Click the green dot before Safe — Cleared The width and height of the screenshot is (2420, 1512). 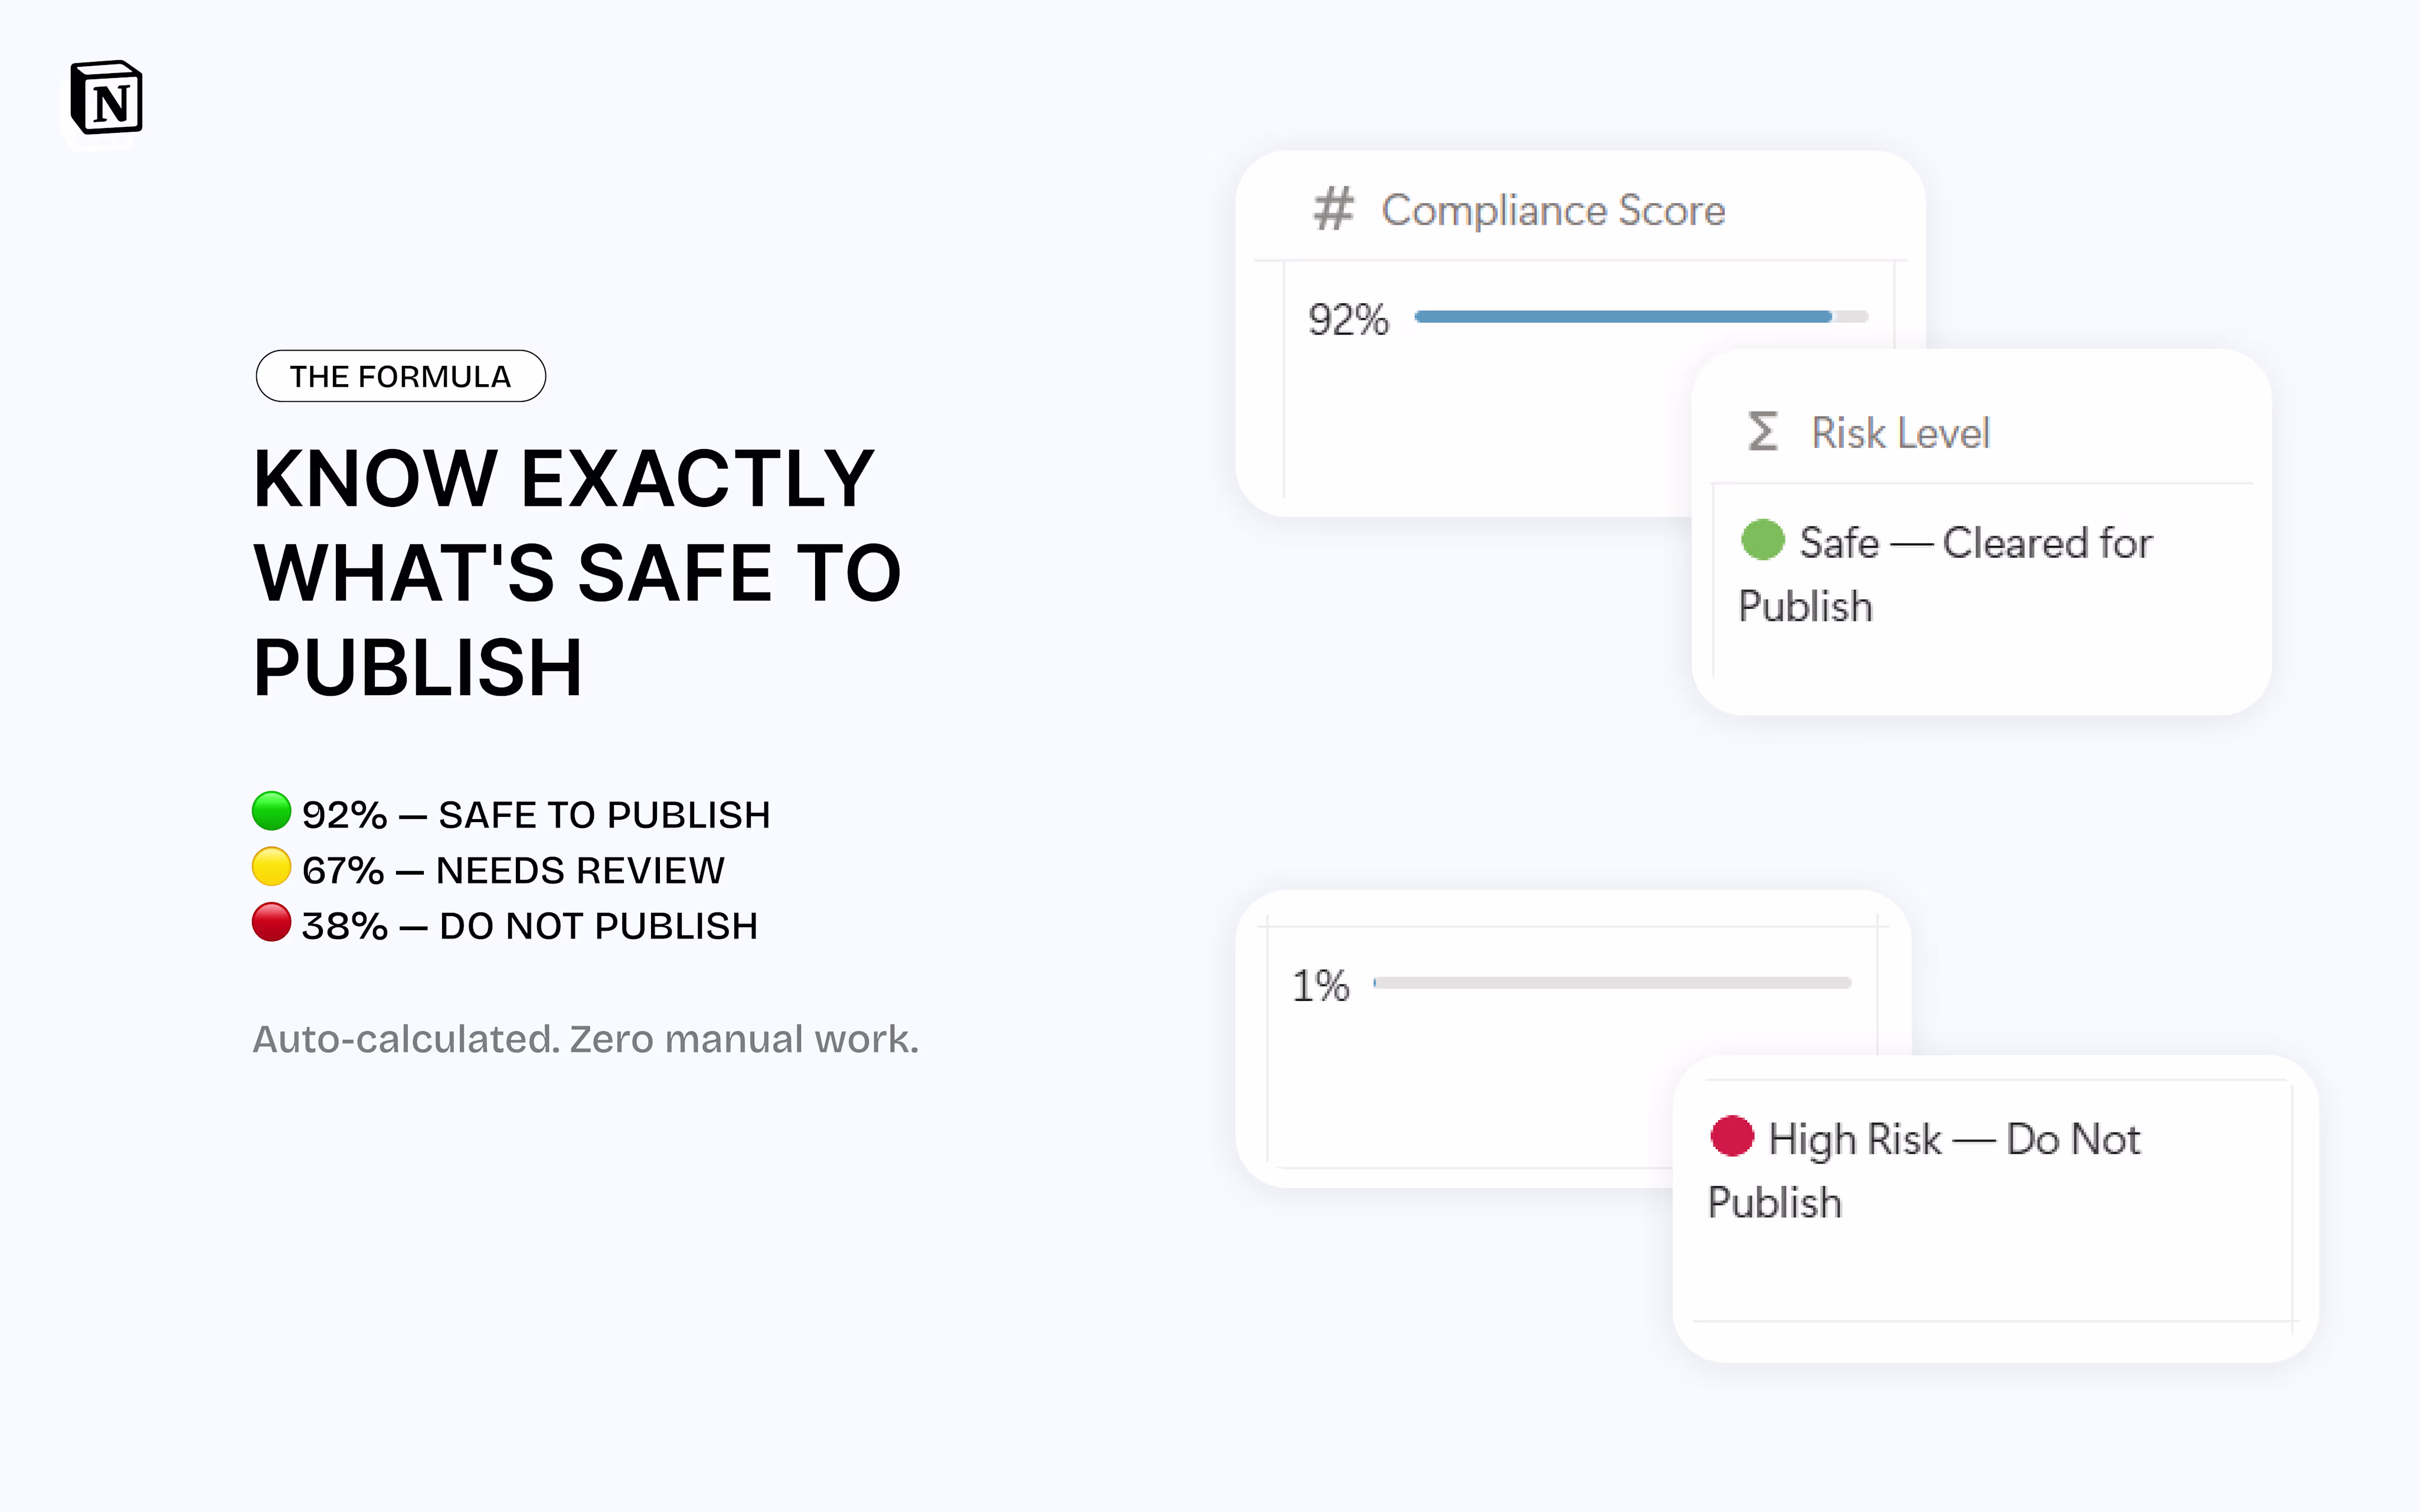[x=1762, y=540]
